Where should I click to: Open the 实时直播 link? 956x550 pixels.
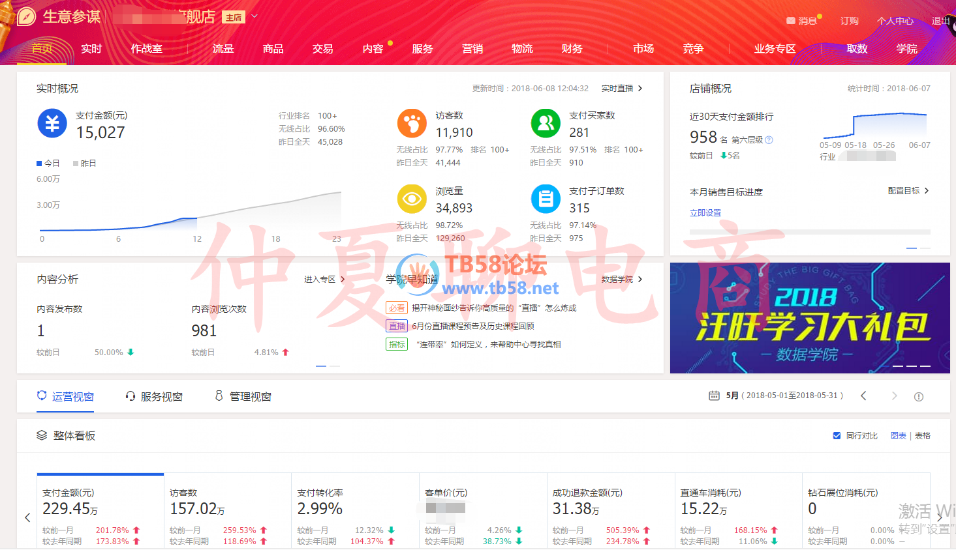[622, 89]
